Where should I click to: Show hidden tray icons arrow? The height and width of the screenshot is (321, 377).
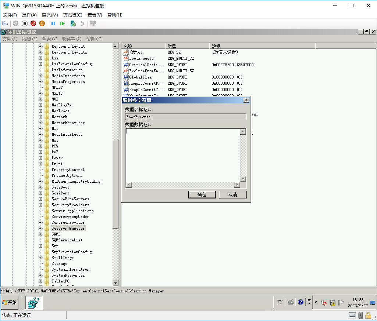[316, 302]
